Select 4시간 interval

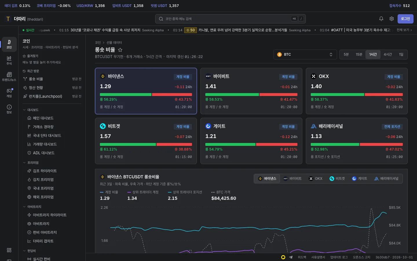pos(388,55)
